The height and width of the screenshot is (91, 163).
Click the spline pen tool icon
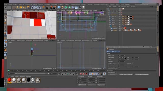pyautogui.click(x=62, y=7)
